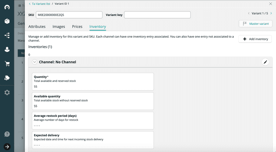
Task: Close the variant detail panel
Action: (x=271, y=4)
